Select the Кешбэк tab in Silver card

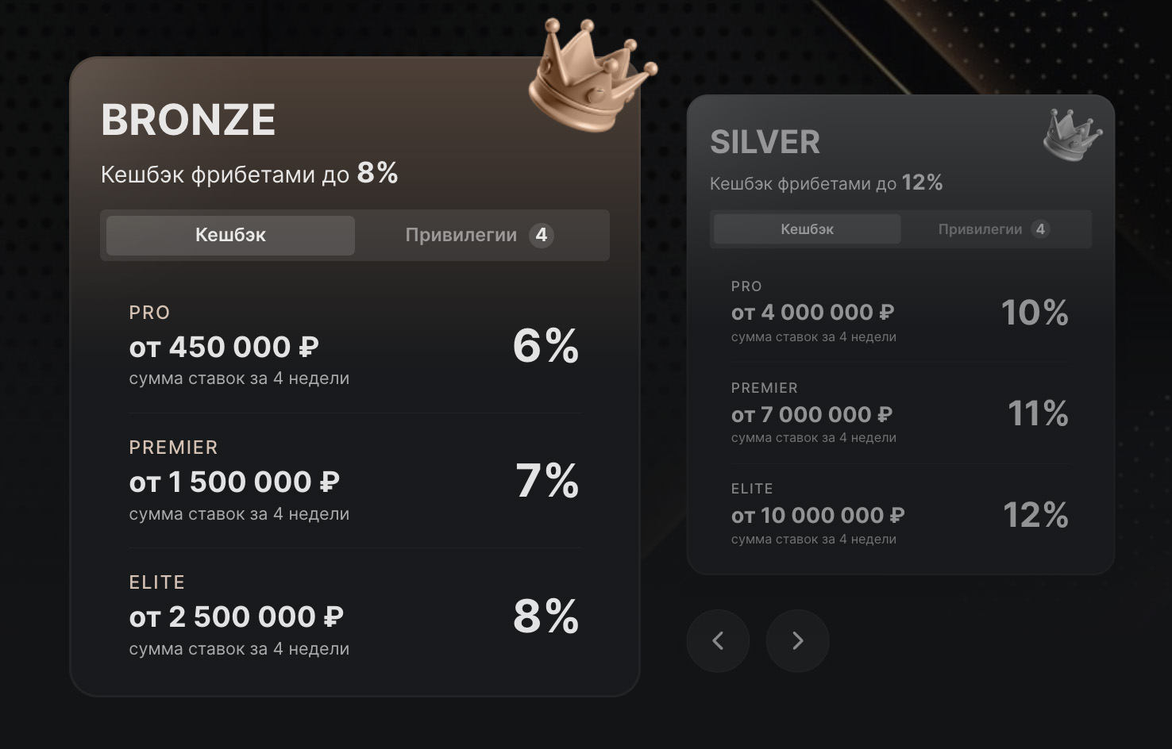pos(807,229)
